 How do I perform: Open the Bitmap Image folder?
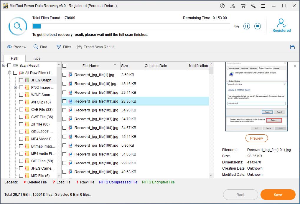(43, 146)
